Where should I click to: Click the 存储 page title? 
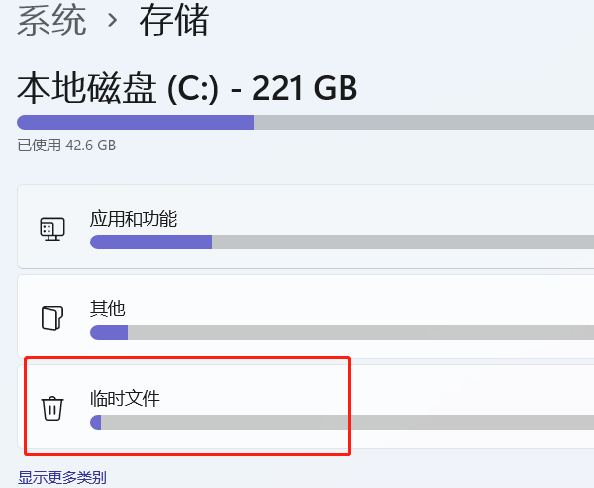coord(174,21)
